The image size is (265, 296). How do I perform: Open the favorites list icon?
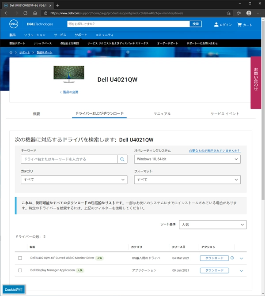tap(239, 13)
